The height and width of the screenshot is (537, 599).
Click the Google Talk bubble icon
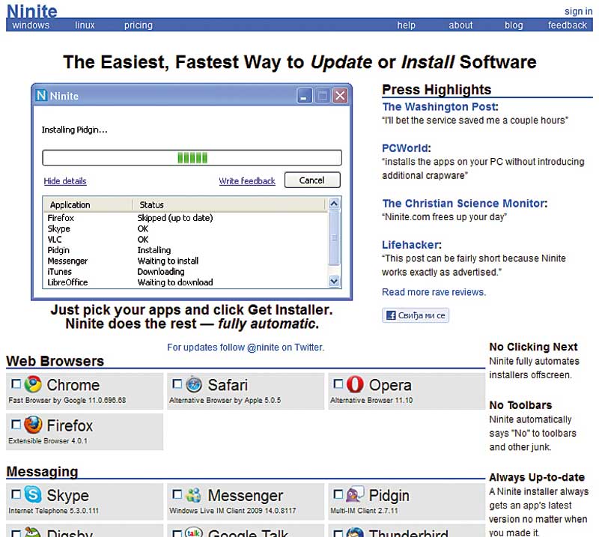point(194,532)
